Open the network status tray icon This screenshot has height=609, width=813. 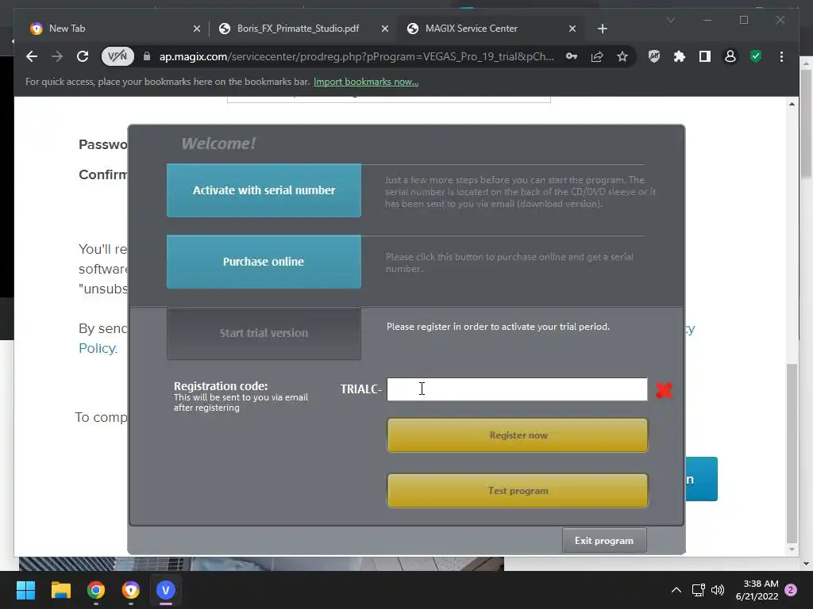click(x=698, y=590)
